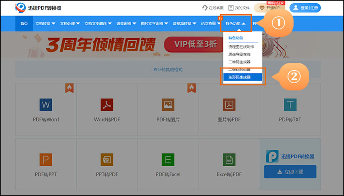The image size is (344, 196).
Task: Click the 开通VIP diamond button
Action: pos(270,8)
